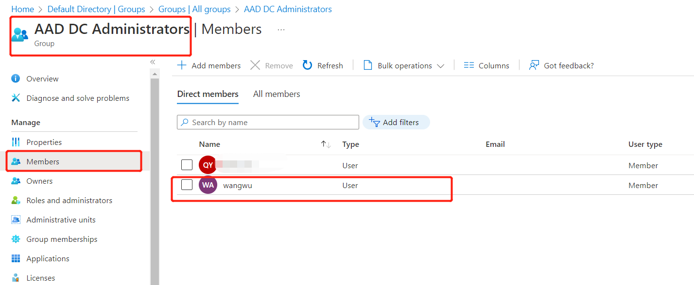The width and height of the screenshot is (694, 285).
Task: Click the Diagnose and solve problems wrench icon
Action: point(16,98)
